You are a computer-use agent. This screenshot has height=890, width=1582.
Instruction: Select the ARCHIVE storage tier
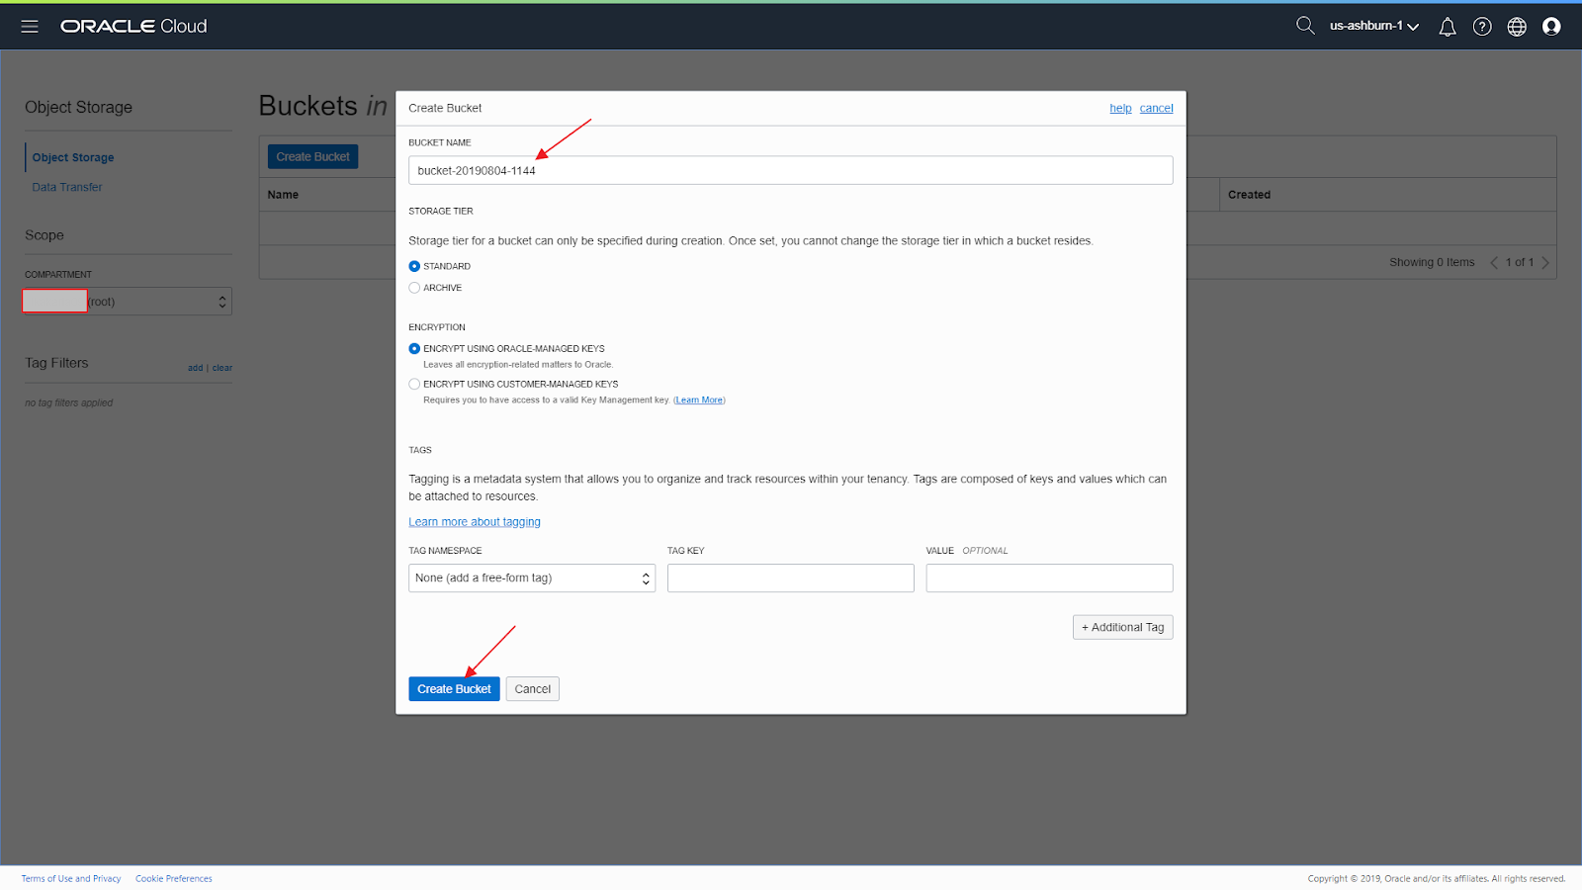tap(414, 287)
